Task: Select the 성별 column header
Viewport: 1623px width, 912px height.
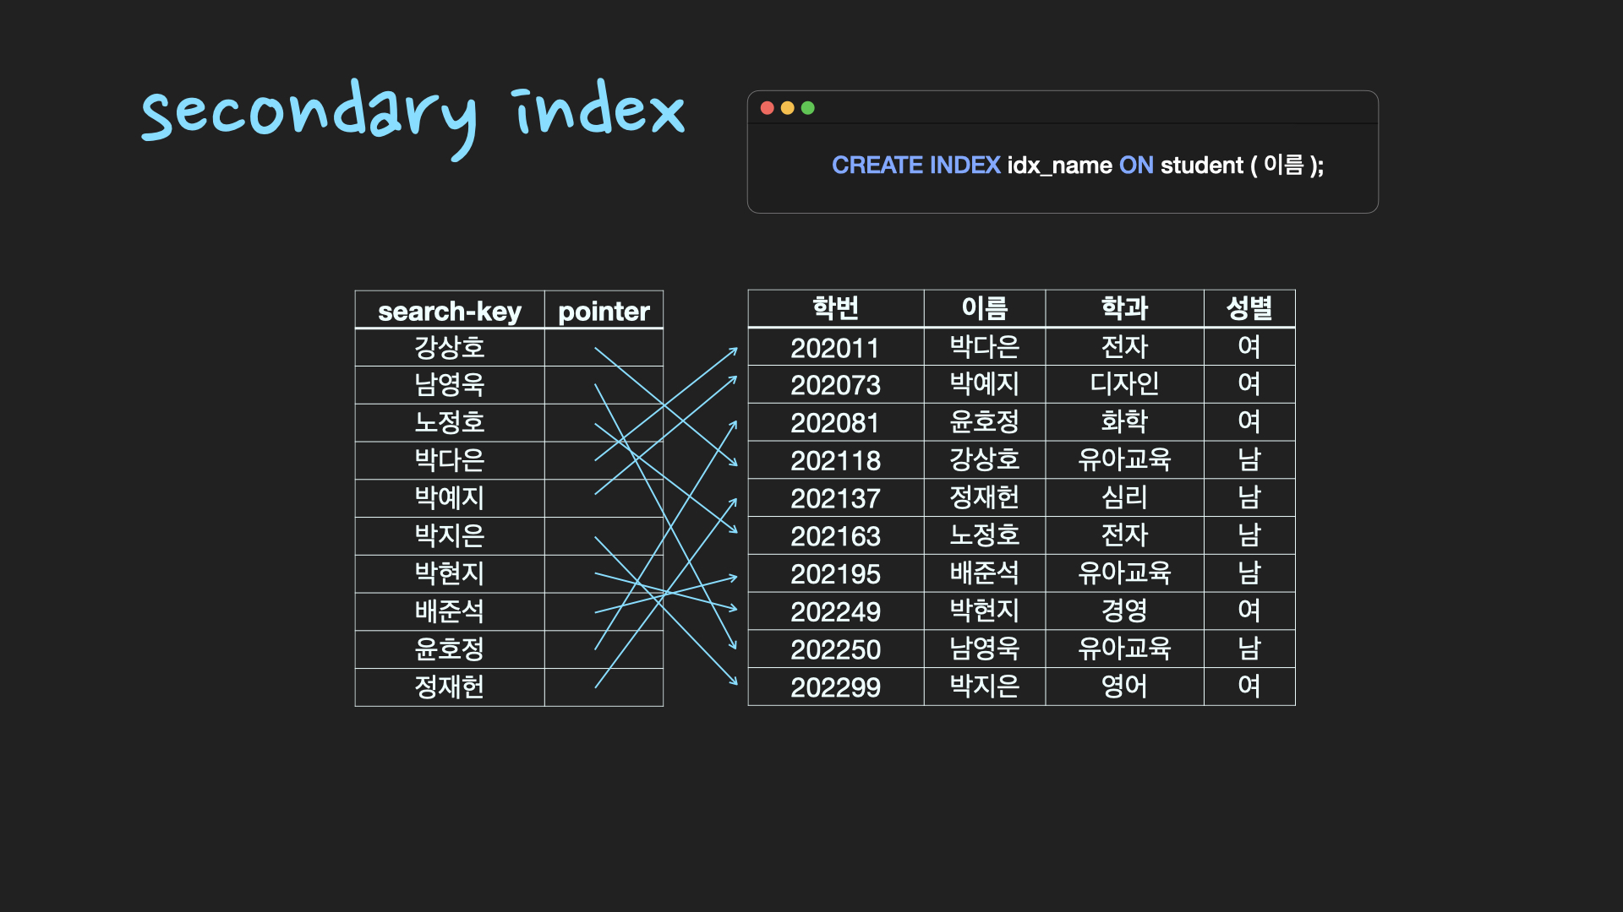Action: 1249,308
